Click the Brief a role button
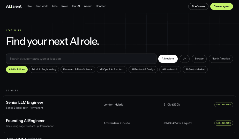The image size is (239, 139). click(x=198, y=6)
